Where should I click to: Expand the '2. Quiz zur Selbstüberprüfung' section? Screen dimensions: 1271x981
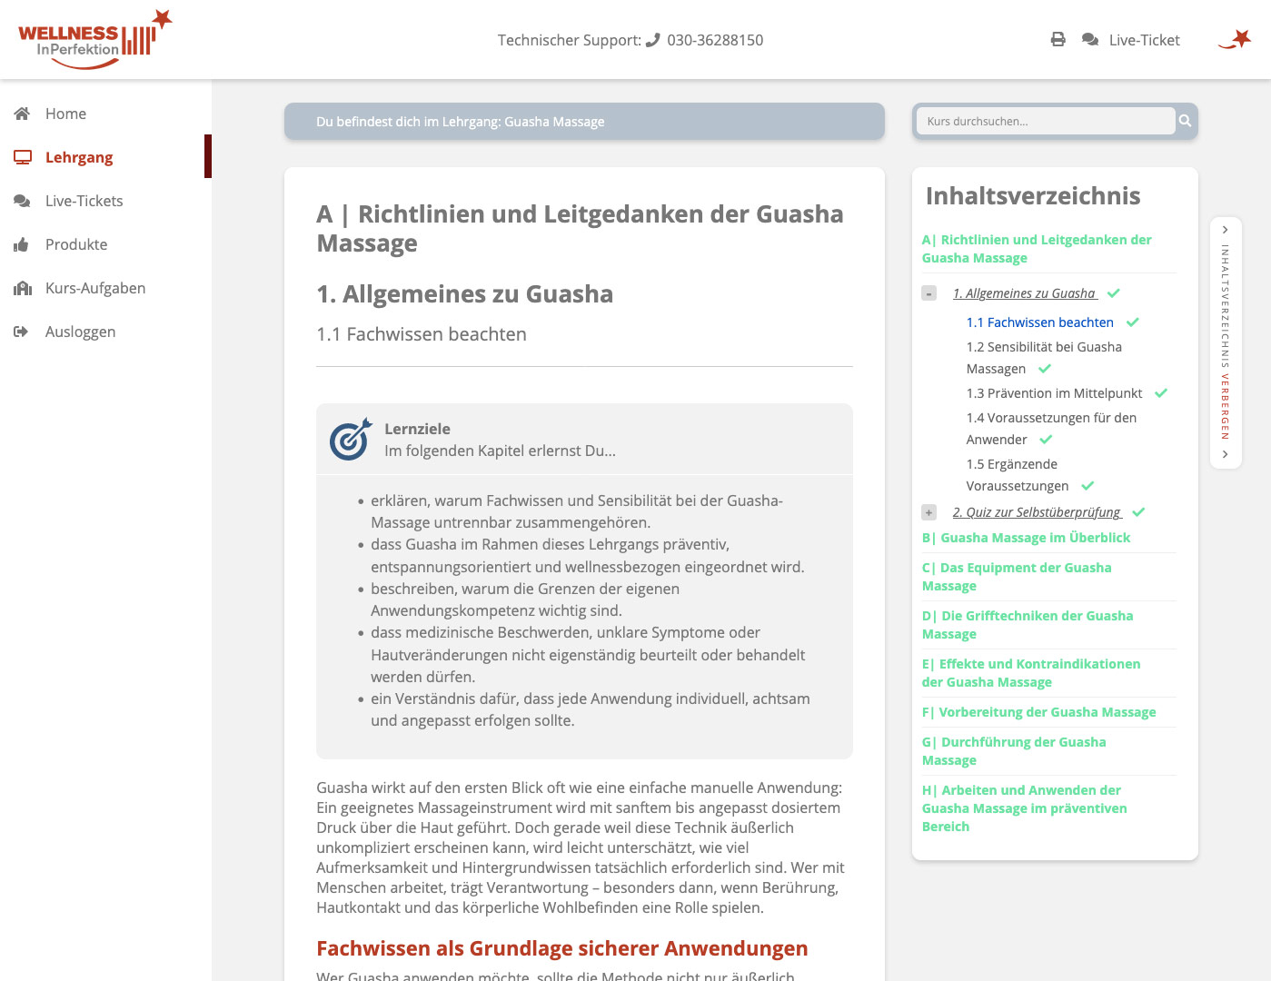click(x=928, y=512)
